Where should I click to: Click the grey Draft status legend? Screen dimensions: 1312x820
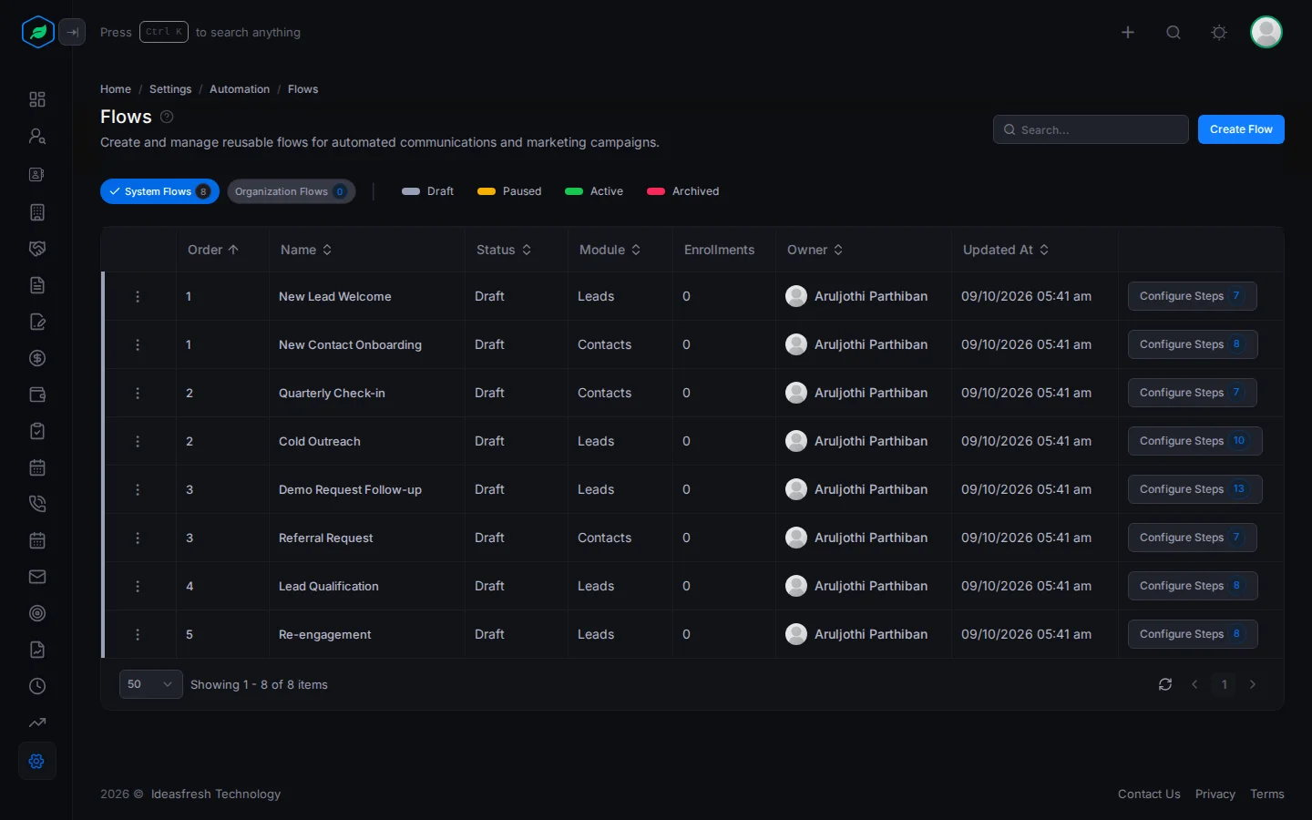tap(427, 191)
